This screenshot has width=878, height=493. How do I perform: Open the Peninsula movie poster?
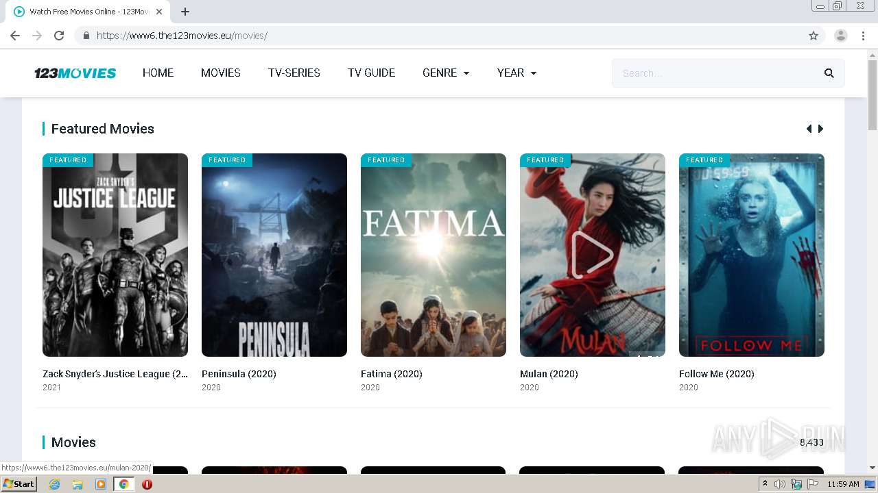[x=274, y=255]
